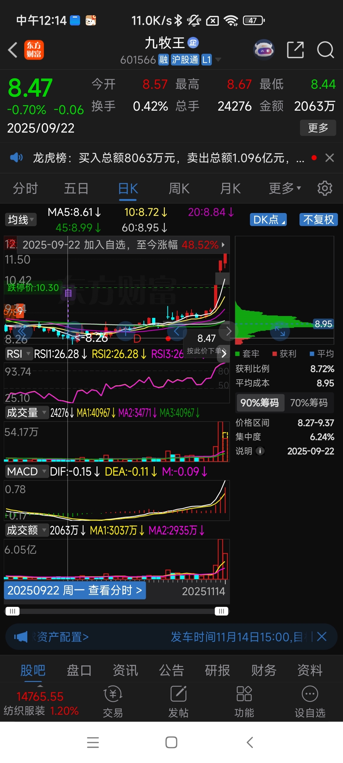Select the 70%筹码 toggle
The image size is (343, 763).
tap(309, 403)
